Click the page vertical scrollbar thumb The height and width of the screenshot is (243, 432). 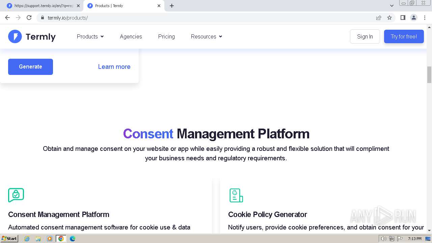[429, 75]
